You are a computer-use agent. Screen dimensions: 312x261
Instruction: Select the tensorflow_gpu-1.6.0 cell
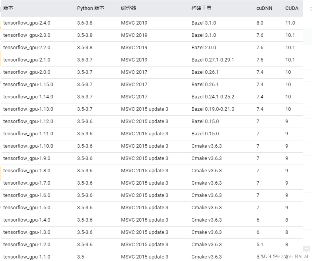[27, 196]
